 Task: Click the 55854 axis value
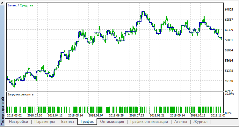point(229,50)
